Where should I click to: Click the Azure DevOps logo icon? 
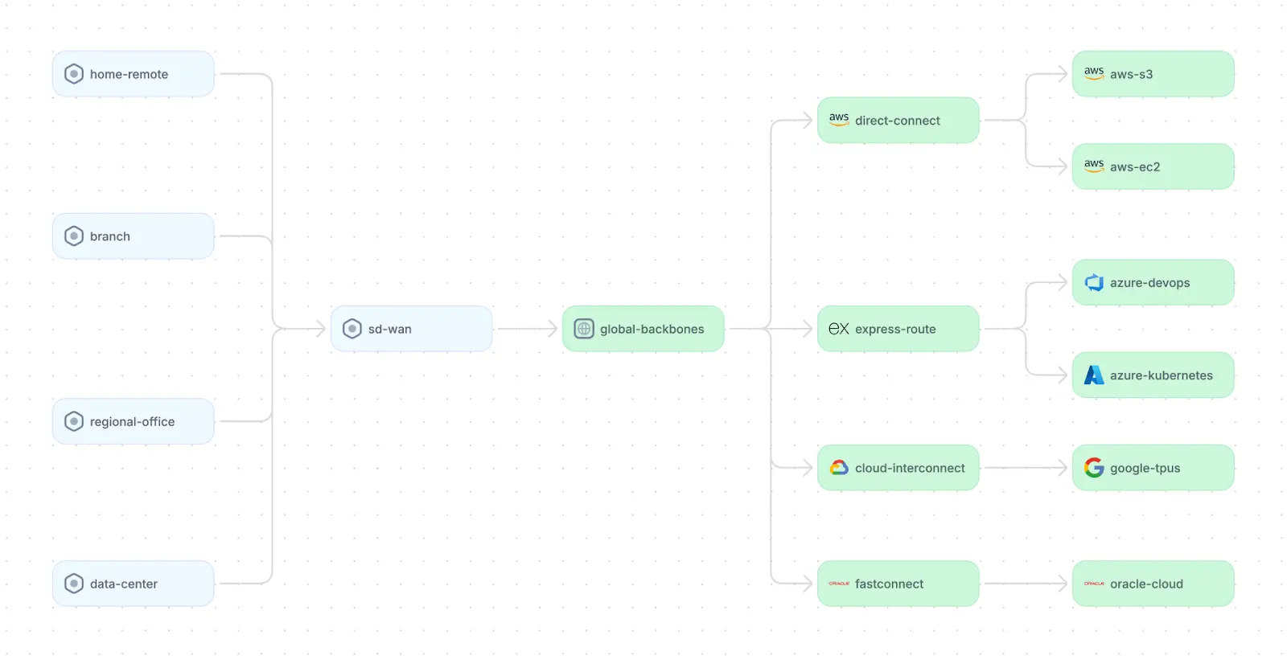[x=1094, y=282]
